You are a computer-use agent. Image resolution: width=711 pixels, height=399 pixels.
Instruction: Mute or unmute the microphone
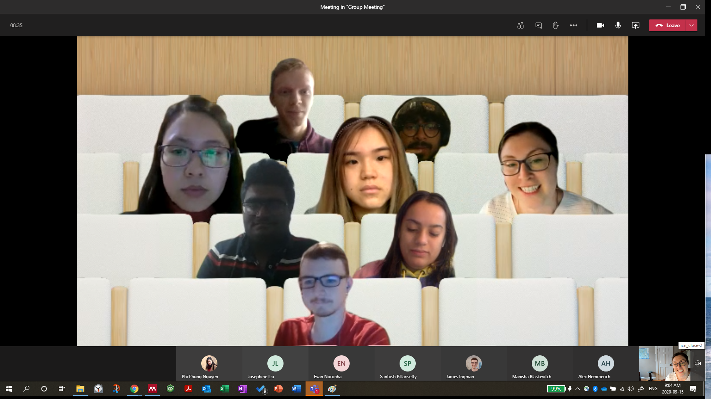click(618, 25)
